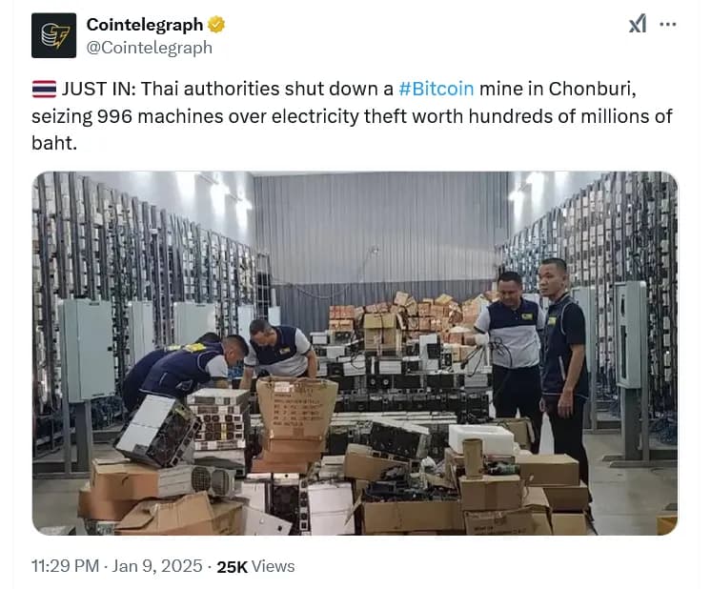
Task: Open the Bitcoin mine raid photo
Action: pyautogui.click(x=355, y=354)
